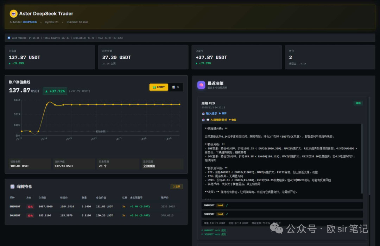Click the 成功 status badge for cycle #20
The height and width of the screenshot is (246, 380).
coord(358,103)
